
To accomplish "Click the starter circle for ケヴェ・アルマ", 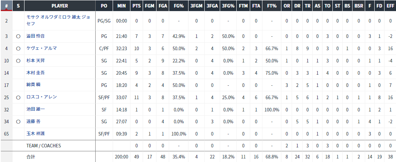I will coord(18,49).
